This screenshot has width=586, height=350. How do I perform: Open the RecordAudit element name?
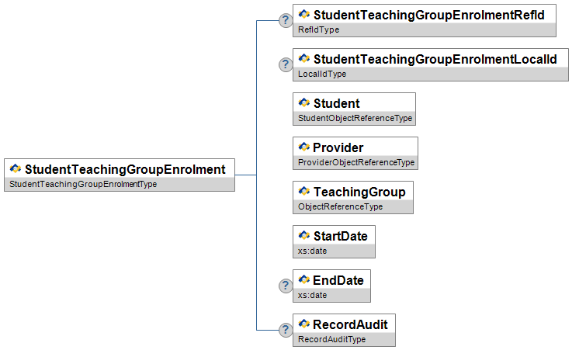[350, 324]
